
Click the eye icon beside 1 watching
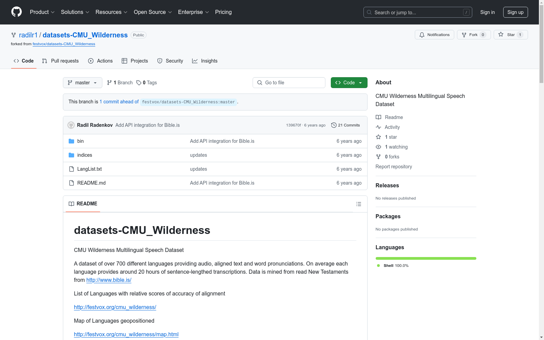pos(378,147)
